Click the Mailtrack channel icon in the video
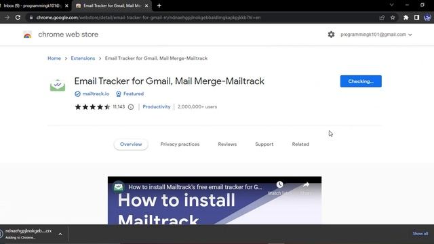The width and height of the screenshot is (434, 244). 119,187
